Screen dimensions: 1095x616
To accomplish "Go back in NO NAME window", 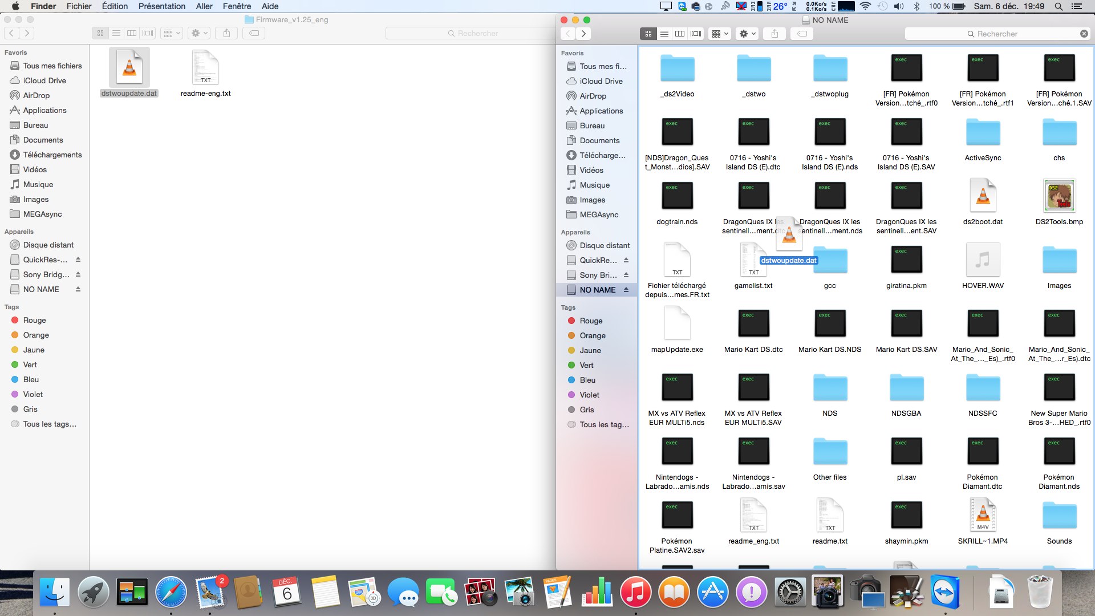I will [568, 34].
